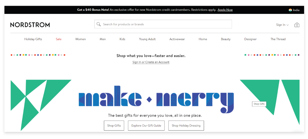Open the Designer menu item
Screen dimensions: 308x139
[250, 39]
